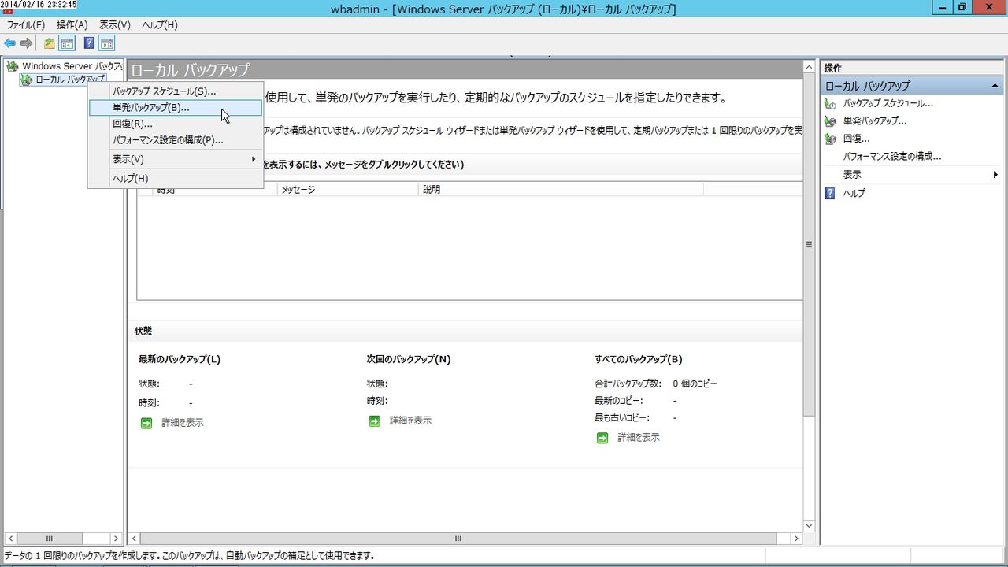Click the ヘルプ question mark icon in the 操作 pane
Screen dimensions: 1008x567
coord(830,193)
